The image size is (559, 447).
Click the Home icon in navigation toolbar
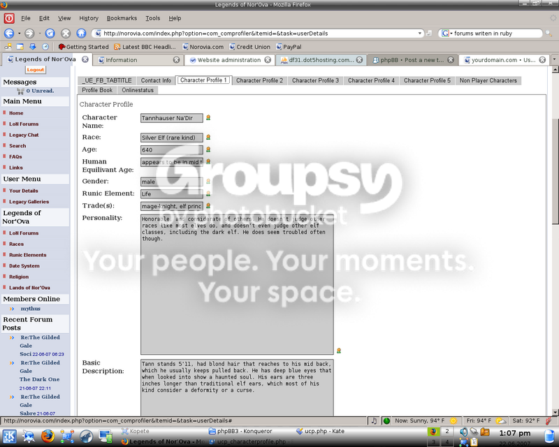pos(81,34)
